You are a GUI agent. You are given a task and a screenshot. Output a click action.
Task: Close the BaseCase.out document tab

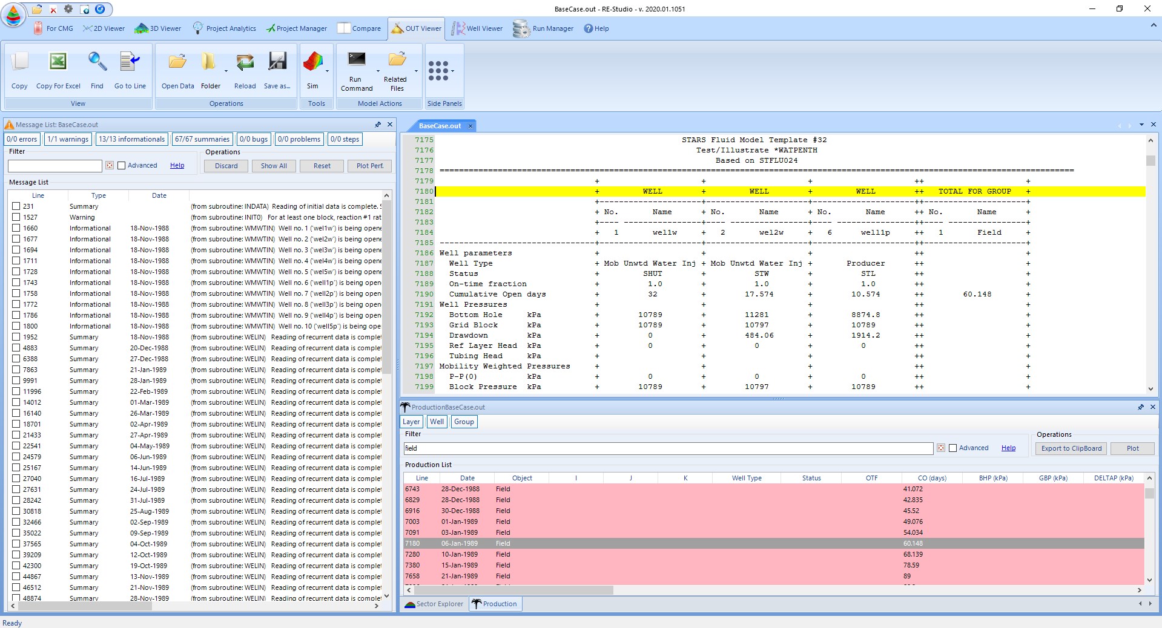tap(470, 126)
